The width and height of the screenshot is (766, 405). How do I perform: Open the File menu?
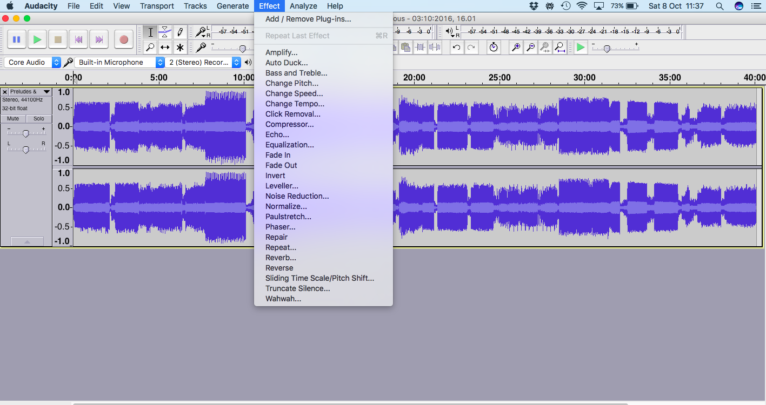(x=74, y=6)
